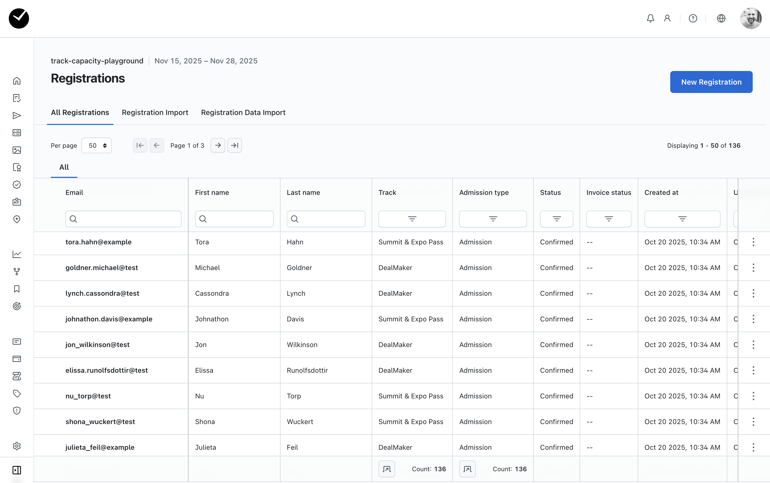
Task: Open the analytics chart sidebar icon
Action: pyautogui.click(x=16, y=254)
